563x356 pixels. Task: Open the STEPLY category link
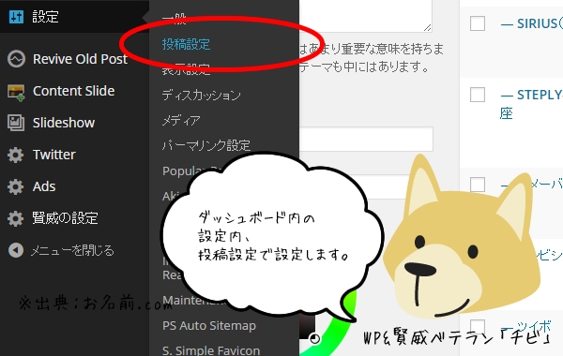(531, 104)
